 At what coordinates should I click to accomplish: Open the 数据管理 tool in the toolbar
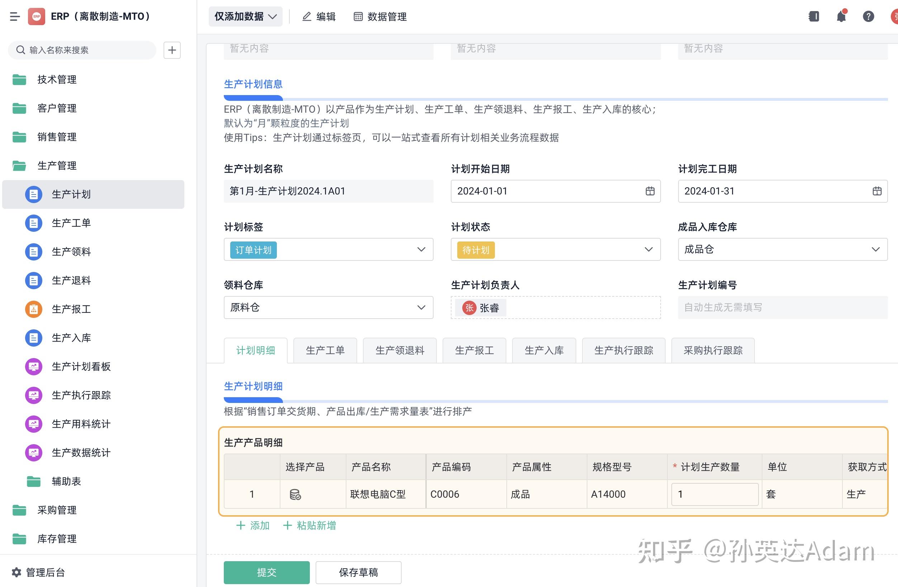379,16
